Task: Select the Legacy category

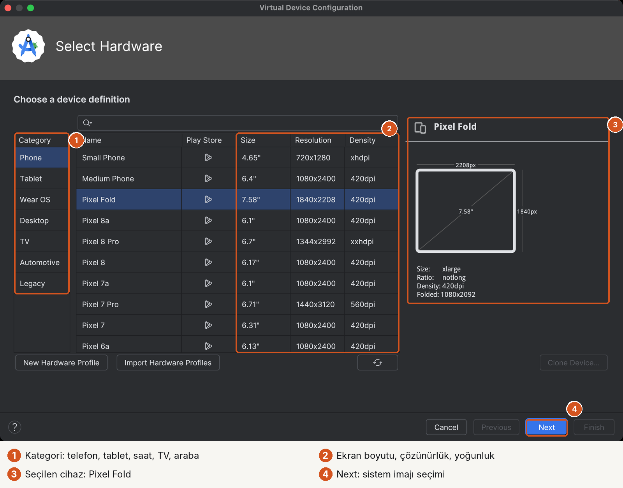Action: (x=42, y=284)
